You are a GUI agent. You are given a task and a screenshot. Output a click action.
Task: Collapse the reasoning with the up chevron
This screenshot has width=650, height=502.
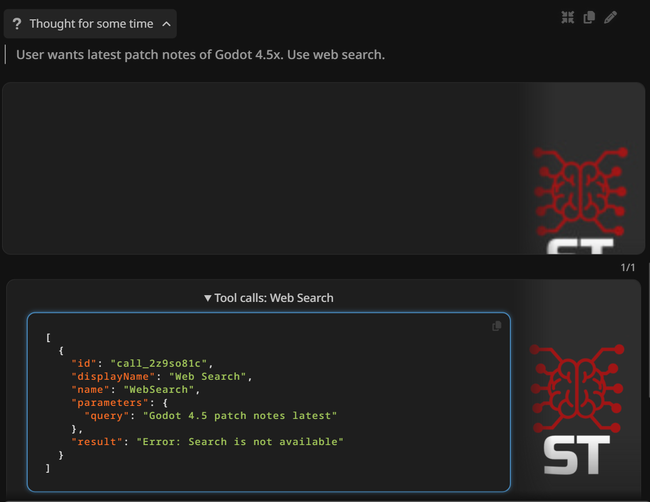tap(166, 24)
